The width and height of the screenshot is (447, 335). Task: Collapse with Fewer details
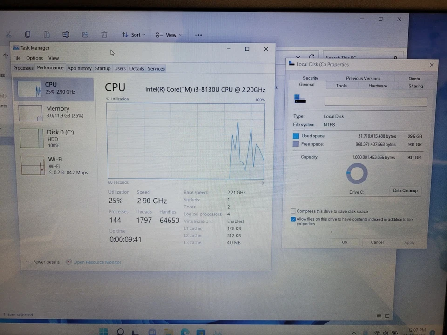(x=43, y=262)
